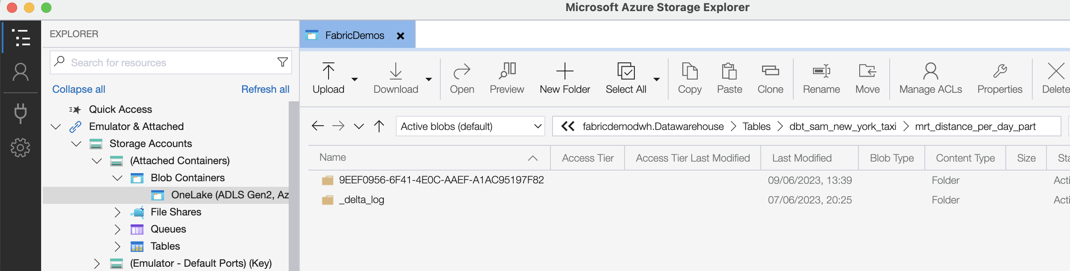Open the connect plug icon in sidebar

(x=21, y=113)
